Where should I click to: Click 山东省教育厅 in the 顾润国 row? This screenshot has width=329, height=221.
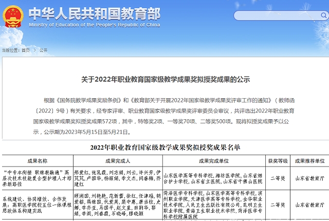click(309, 205)
